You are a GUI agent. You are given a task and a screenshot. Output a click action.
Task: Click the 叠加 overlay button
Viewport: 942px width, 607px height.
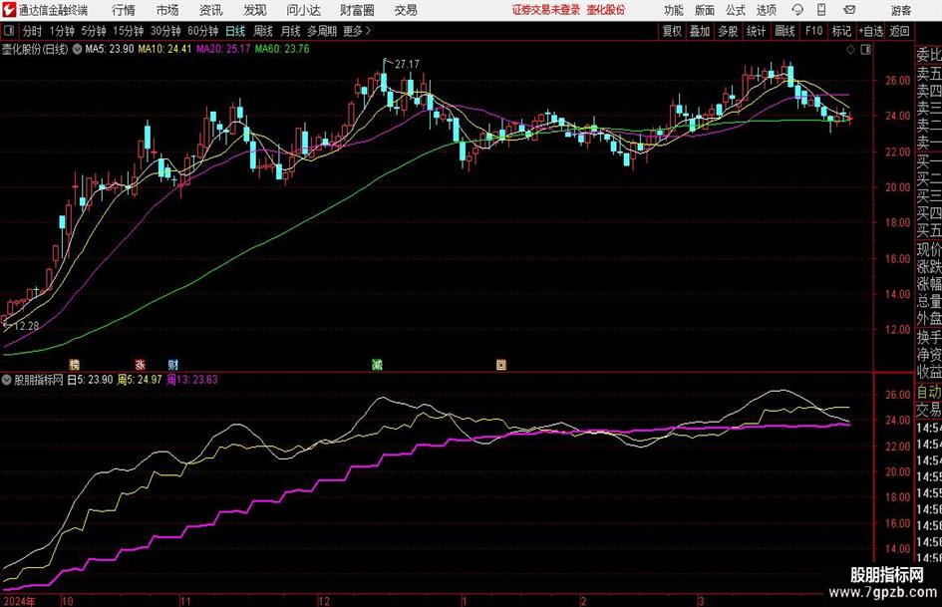[700, 31]
